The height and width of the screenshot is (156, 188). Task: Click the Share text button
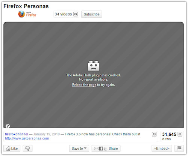pos(113,148)
